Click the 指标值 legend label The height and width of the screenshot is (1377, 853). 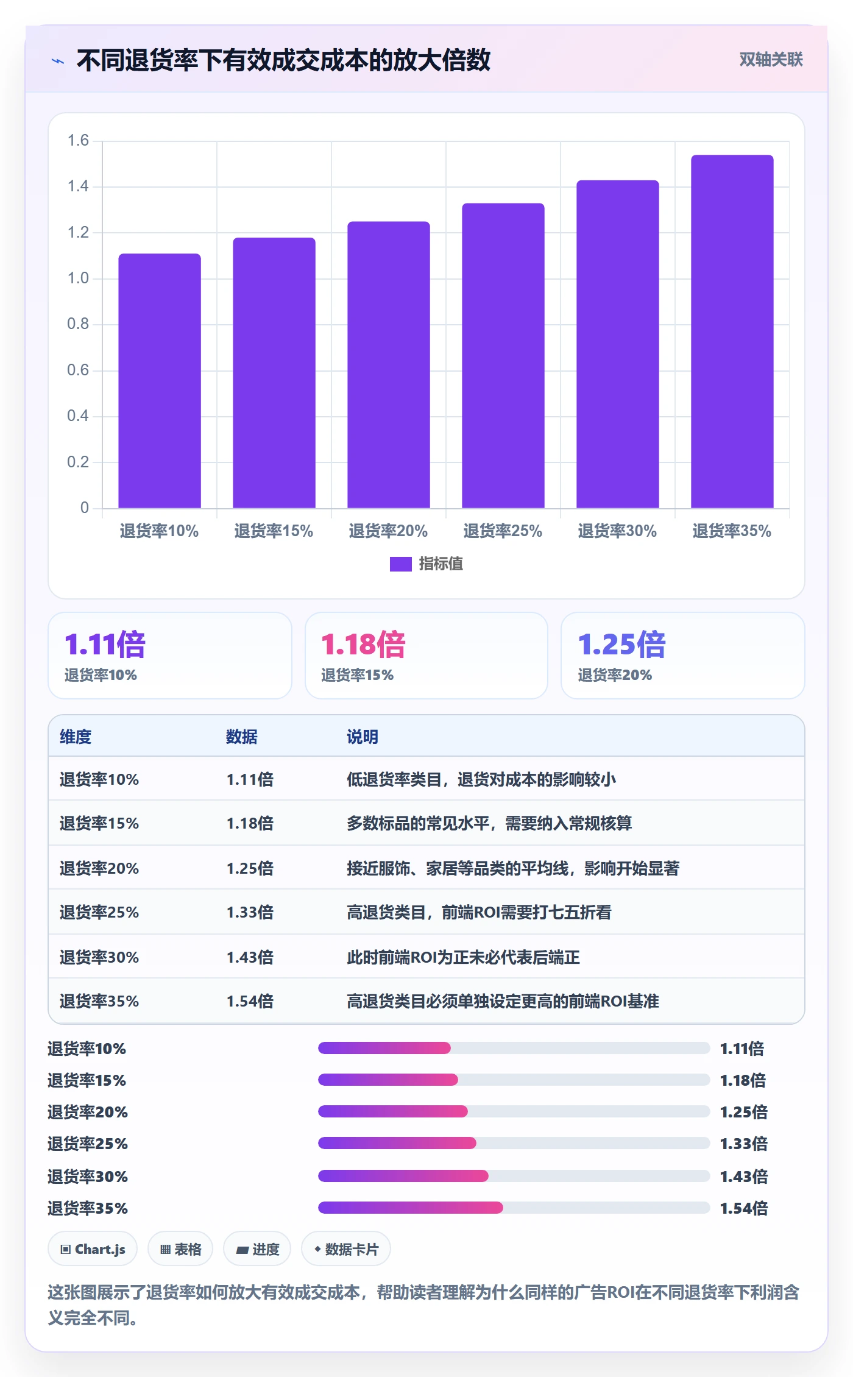tap(441, 564)
